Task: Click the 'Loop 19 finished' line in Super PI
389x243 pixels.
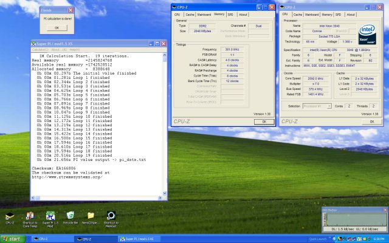Action: pos(73,156)
